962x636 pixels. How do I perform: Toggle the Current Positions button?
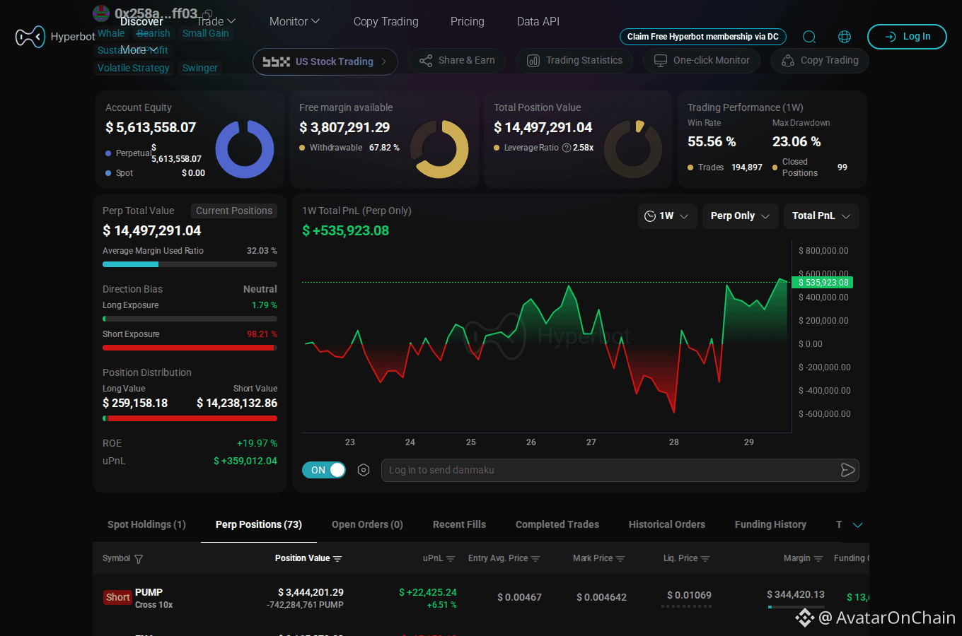tap(234, 211)
